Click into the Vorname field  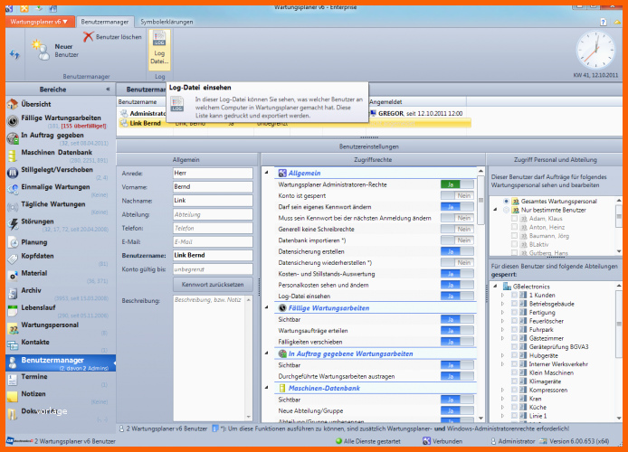pos(213,187)
